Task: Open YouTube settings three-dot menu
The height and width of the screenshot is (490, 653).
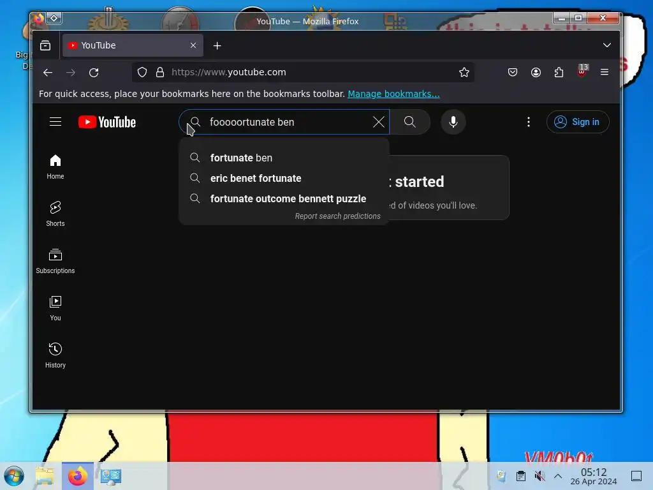Action: 529,122
